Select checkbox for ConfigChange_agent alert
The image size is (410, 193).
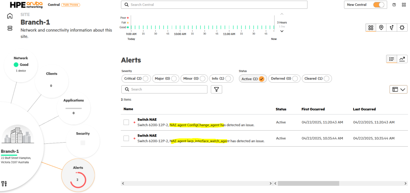click(x=126, y=122)
